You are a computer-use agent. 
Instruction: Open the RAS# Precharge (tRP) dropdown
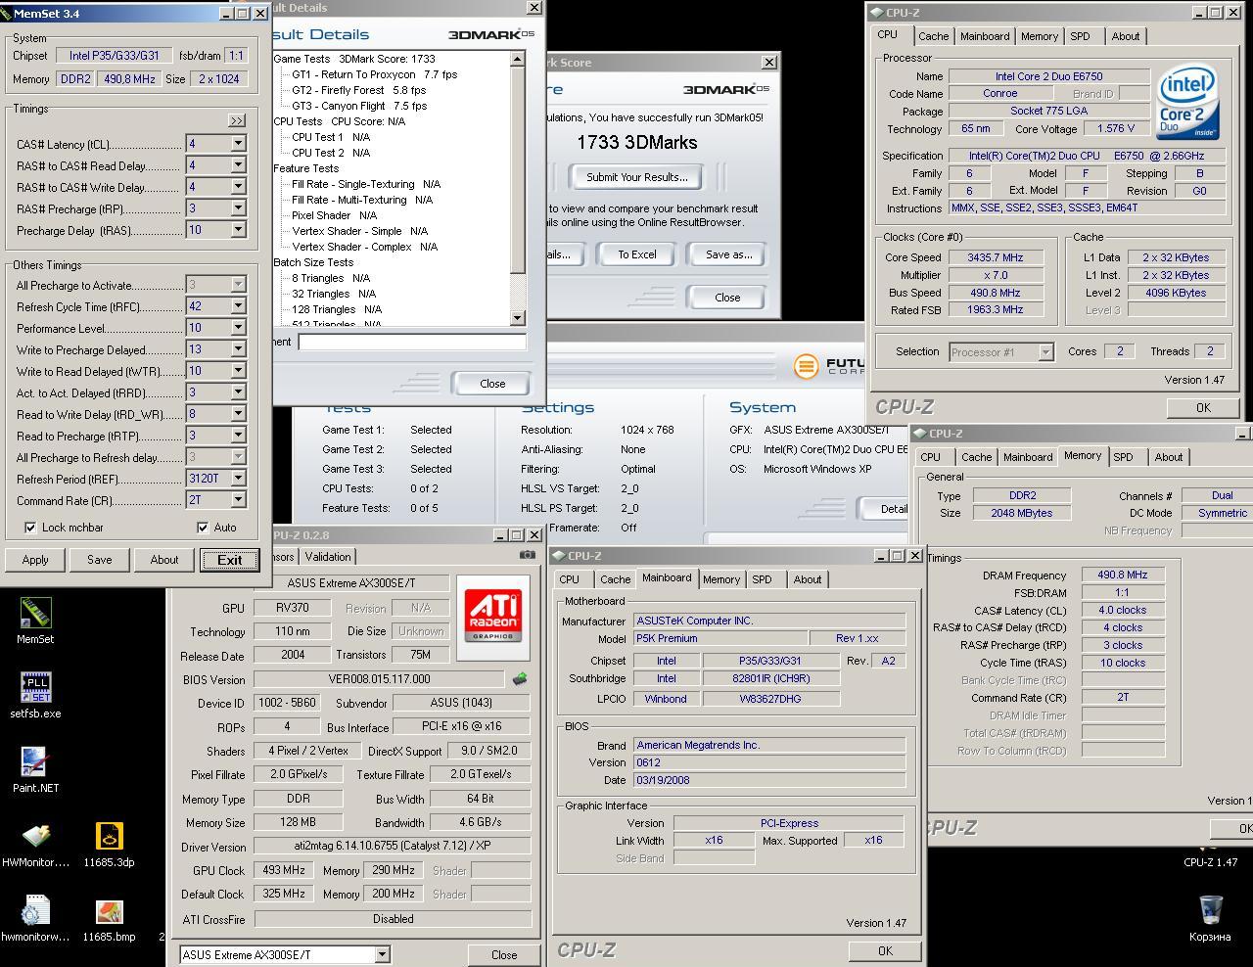pyautogui.click(x=238, y=208)
